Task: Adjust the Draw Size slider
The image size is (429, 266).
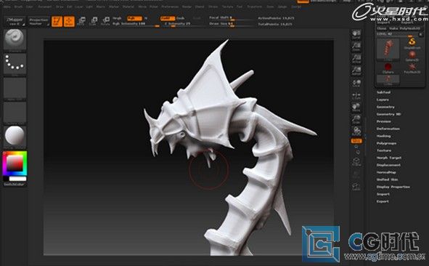Action: [x=232, y=24]
